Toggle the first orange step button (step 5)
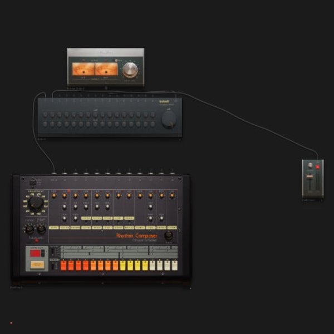 pyautogui.click(x=93, y=266)
